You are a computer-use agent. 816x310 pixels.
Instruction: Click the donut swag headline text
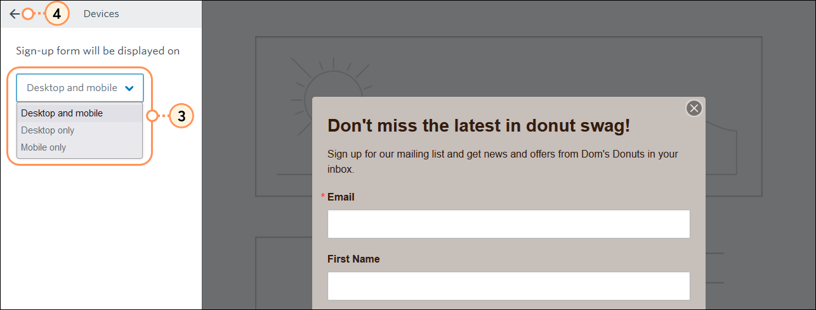point(478,125)
